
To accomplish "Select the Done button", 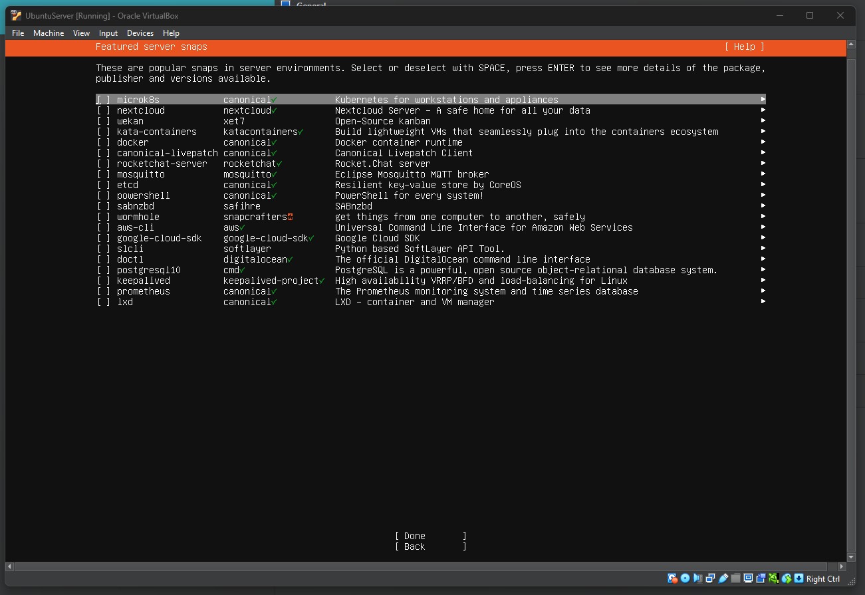I will (x=413, y=536).
